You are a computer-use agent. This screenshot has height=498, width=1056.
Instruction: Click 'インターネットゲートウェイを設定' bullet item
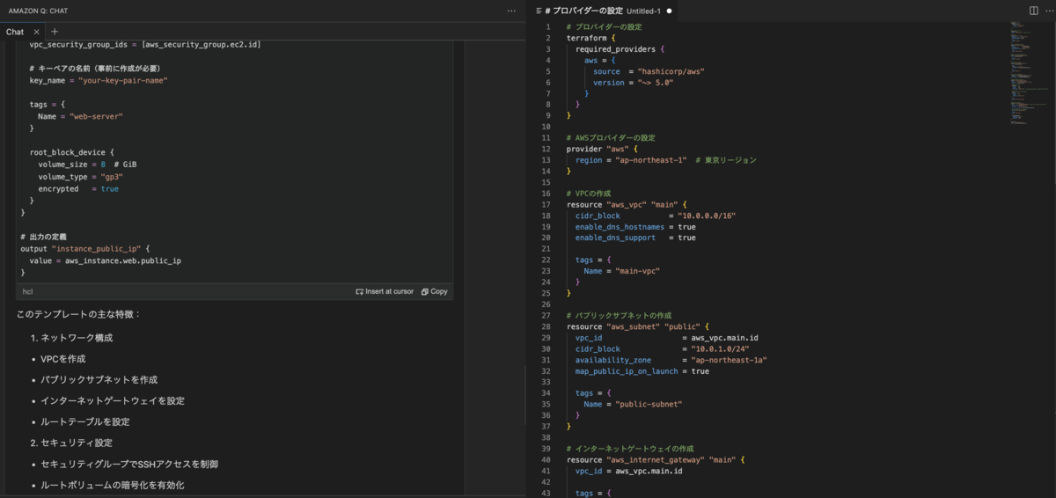point(113,400)
